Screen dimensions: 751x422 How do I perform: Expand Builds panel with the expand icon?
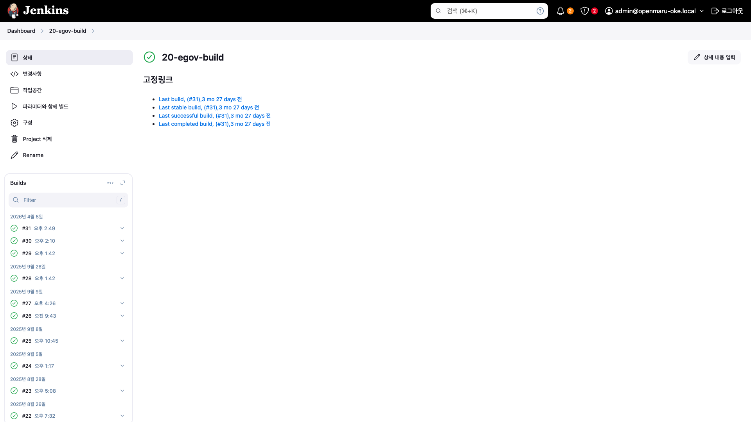coord(123,183)
